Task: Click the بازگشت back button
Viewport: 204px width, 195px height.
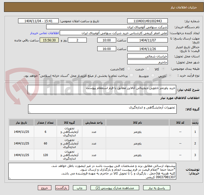Action: (62, 188)
